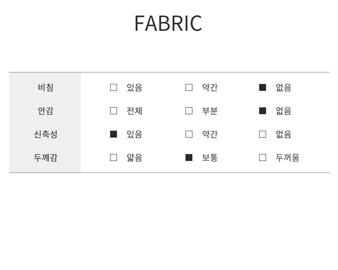Click the FABRIC heading
This screenshot has width=338, height=270.
pyautogui.click(x=168, y=23)
